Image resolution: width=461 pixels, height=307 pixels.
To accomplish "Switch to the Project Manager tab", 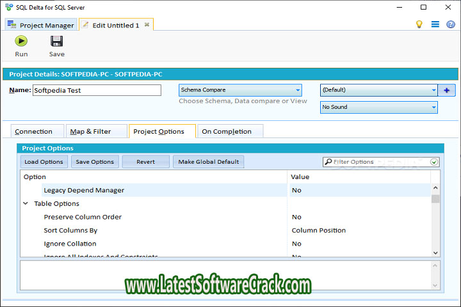I will [x=41, y=25].
